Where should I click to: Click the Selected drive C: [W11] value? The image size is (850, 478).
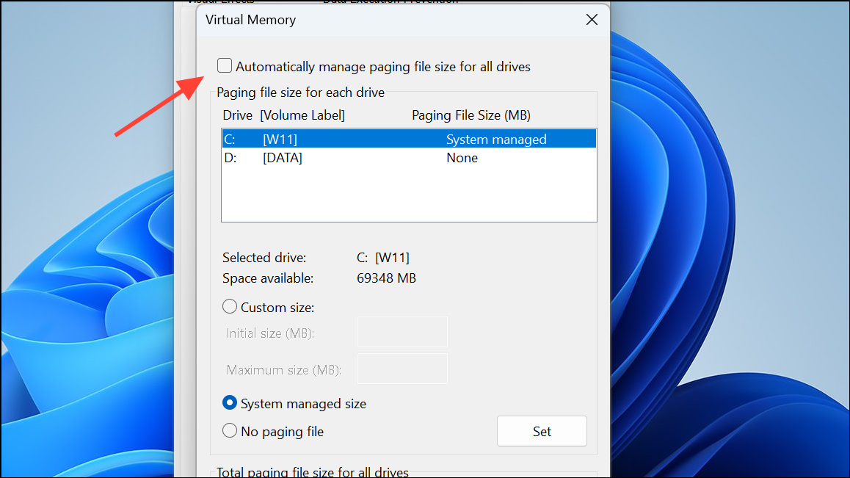click(x=382, y=258)
